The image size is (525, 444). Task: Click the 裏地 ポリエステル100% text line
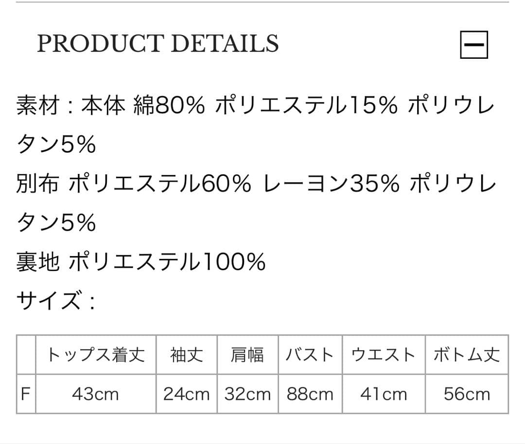141,262
